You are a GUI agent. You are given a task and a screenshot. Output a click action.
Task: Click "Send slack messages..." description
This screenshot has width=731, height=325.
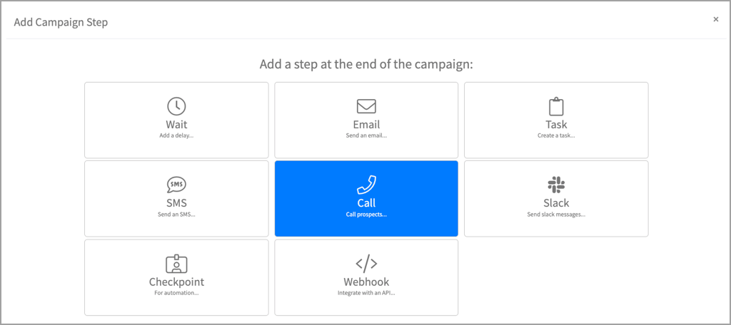[556, 214]
